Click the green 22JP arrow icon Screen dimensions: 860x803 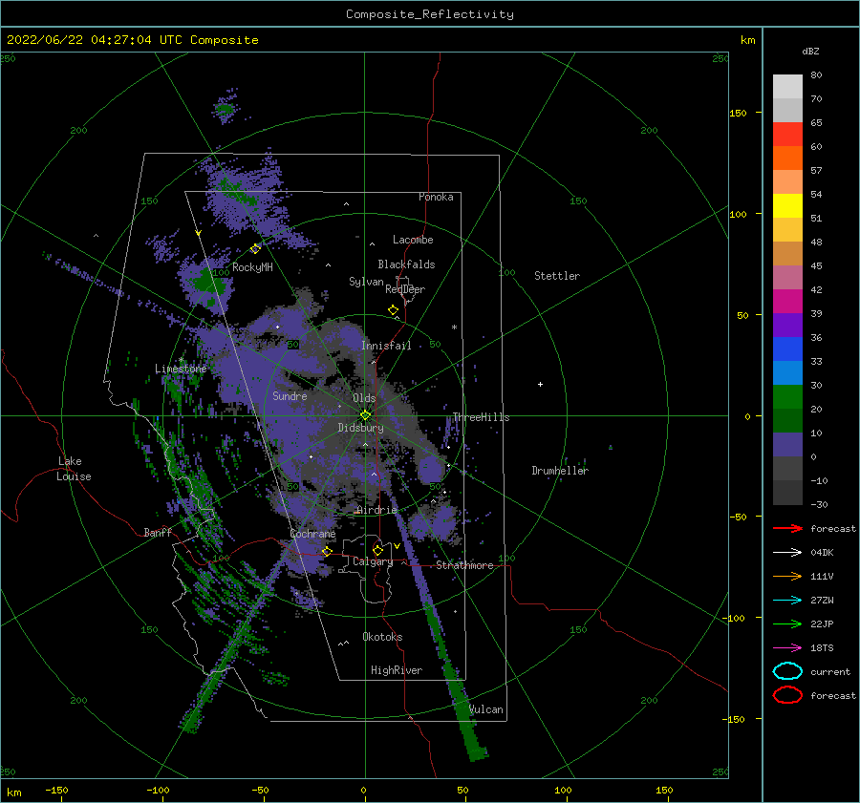(x=787, y=623)
